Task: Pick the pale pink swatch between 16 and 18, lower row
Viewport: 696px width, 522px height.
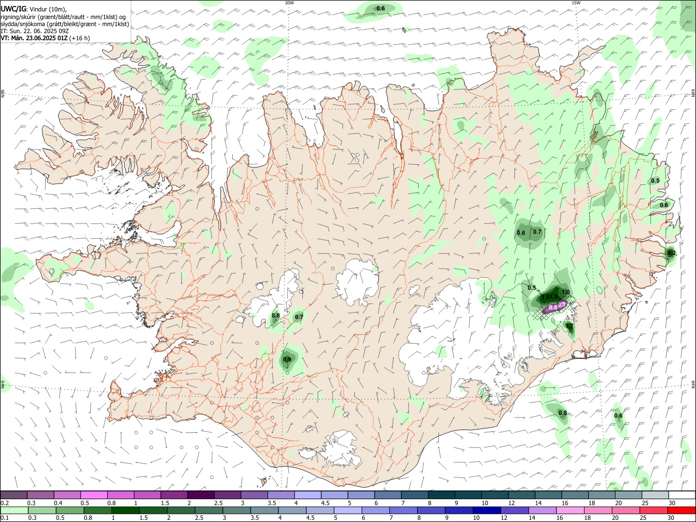Action: pos(570,511)
